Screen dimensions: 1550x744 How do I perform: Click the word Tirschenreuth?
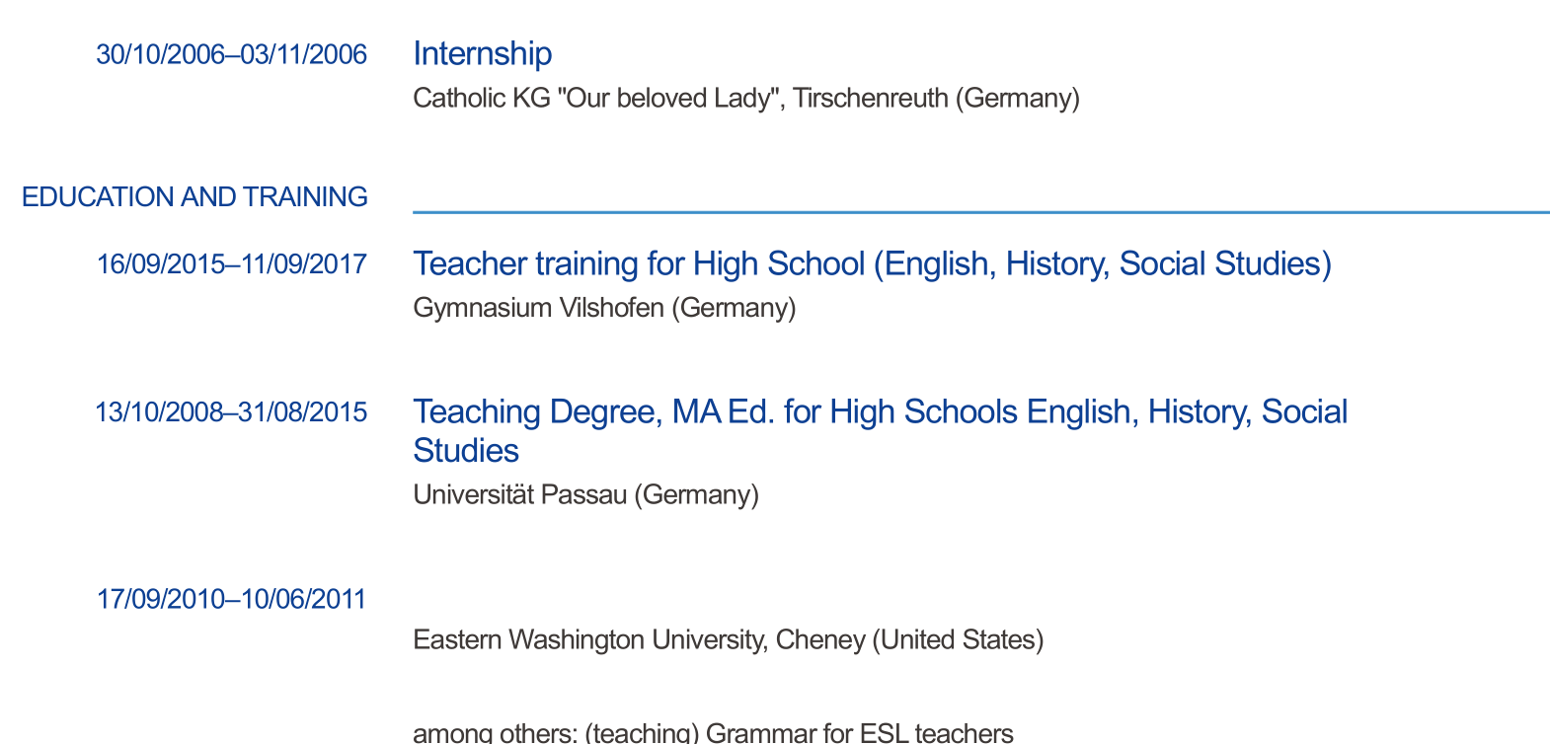click(x=870, y=99)
